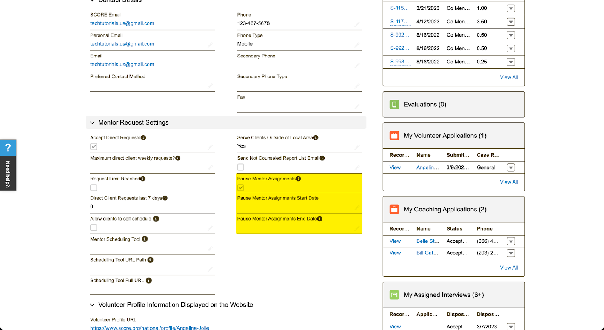Click the Scheduling Tool URL Path field
This screenshot has width=604, height=330.
tap(153, 269)
